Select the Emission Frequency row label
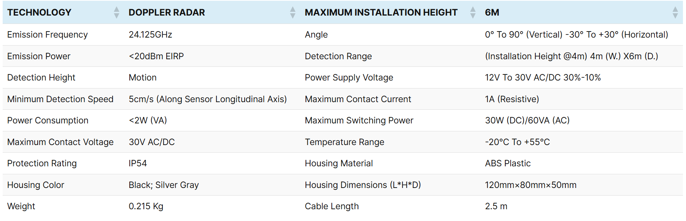This screenshot has width=686, height=221. tap(48, 35)
